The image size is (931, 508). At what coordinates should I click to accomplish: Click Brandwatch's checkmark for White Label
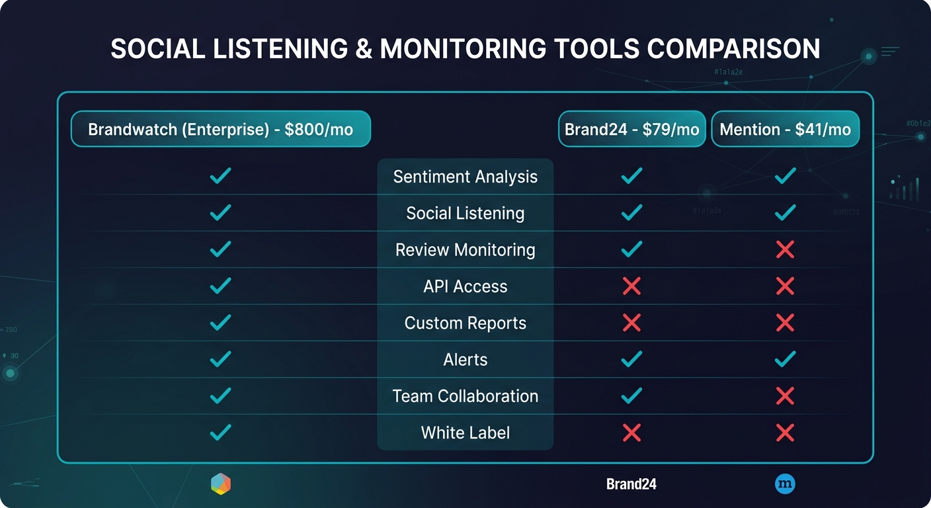(220, 433)
